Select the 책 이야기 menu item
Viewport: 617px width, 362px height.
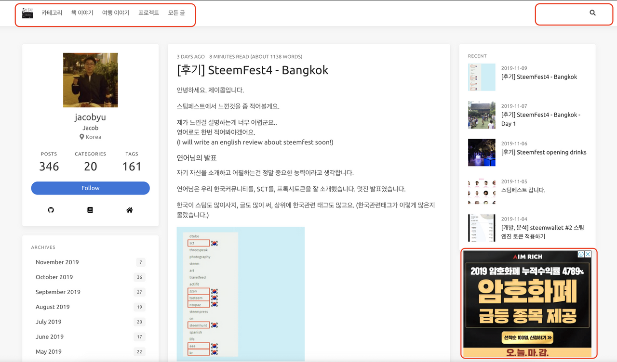point(82,13)
